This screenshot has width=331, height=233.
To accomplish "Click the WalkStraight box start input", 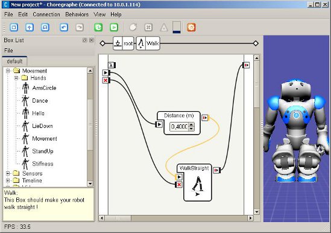I will pyautogui.click(x=179, y=177).
